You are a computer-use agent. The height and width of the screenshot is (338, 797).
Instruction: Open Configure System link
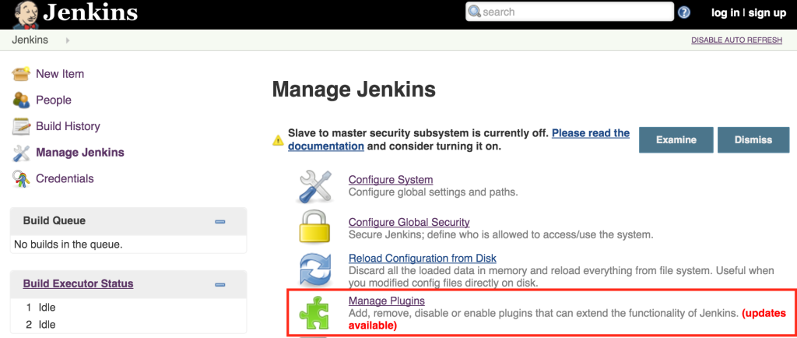(x=391, y=179)
